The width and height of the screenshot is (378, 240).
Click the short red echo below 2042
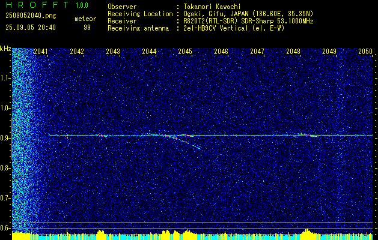click(x=67, y=137)
